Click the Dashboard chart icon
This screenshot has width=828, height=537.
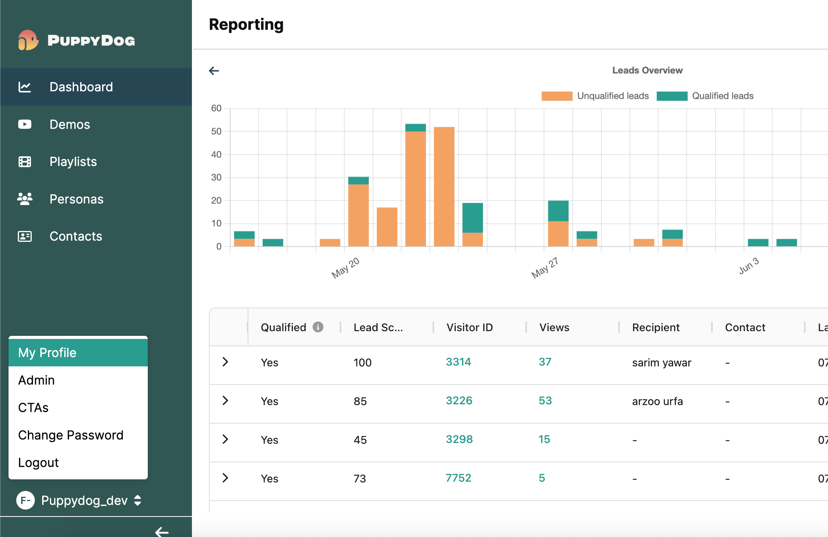pos(25,87)
